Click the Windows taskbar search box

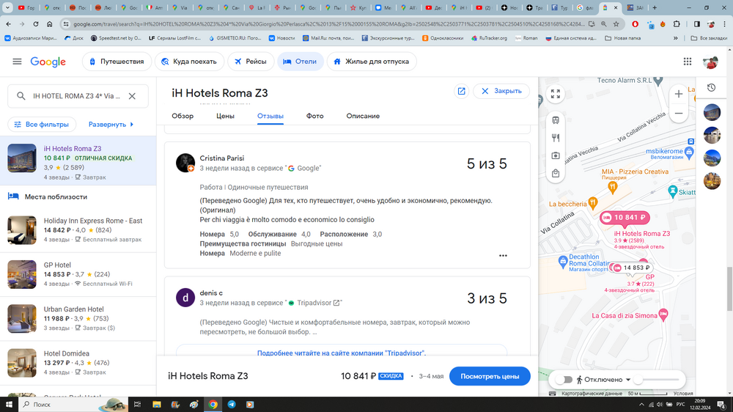pyautogui.click(x=73, y=405)
